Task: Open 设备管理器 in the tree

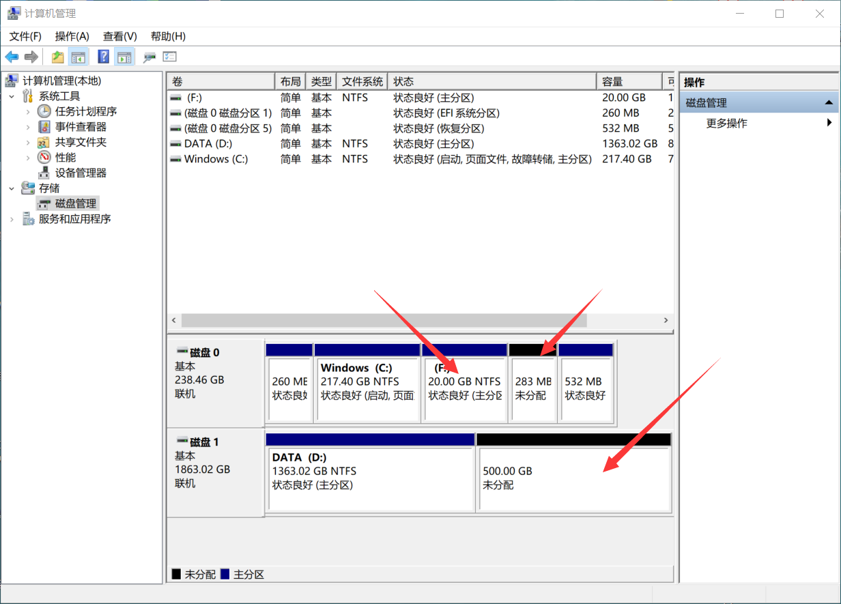Action: click(81, 173)
